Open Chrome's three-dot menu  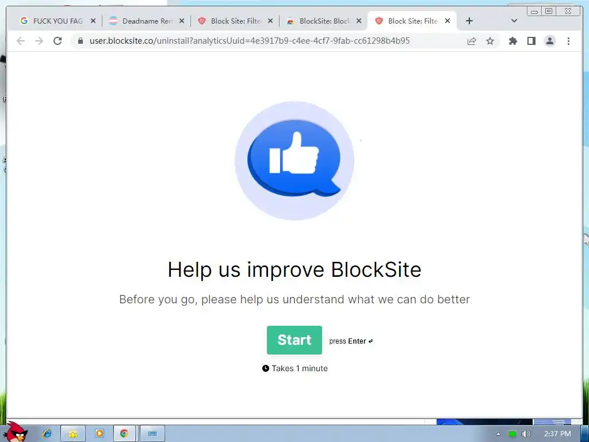pyautogui.click(x=568, y=41)
